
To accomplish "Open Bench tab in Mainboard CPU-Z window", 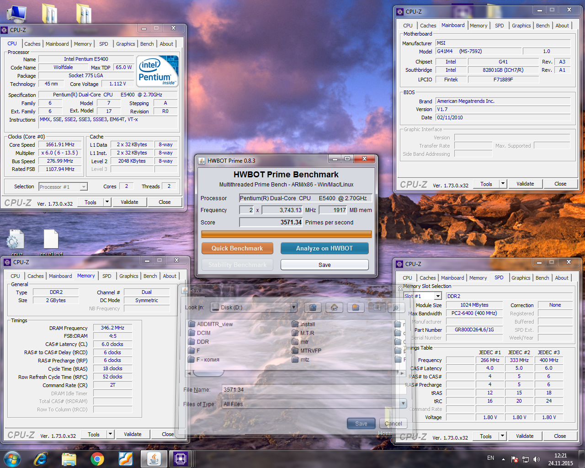I will (543, 26).
